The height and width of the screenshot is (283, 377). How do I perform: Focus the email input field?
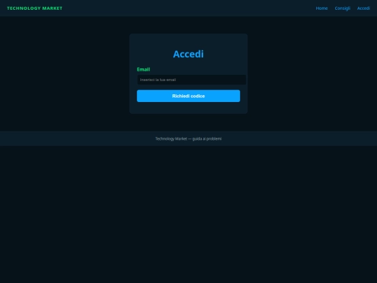pos(191,80)
